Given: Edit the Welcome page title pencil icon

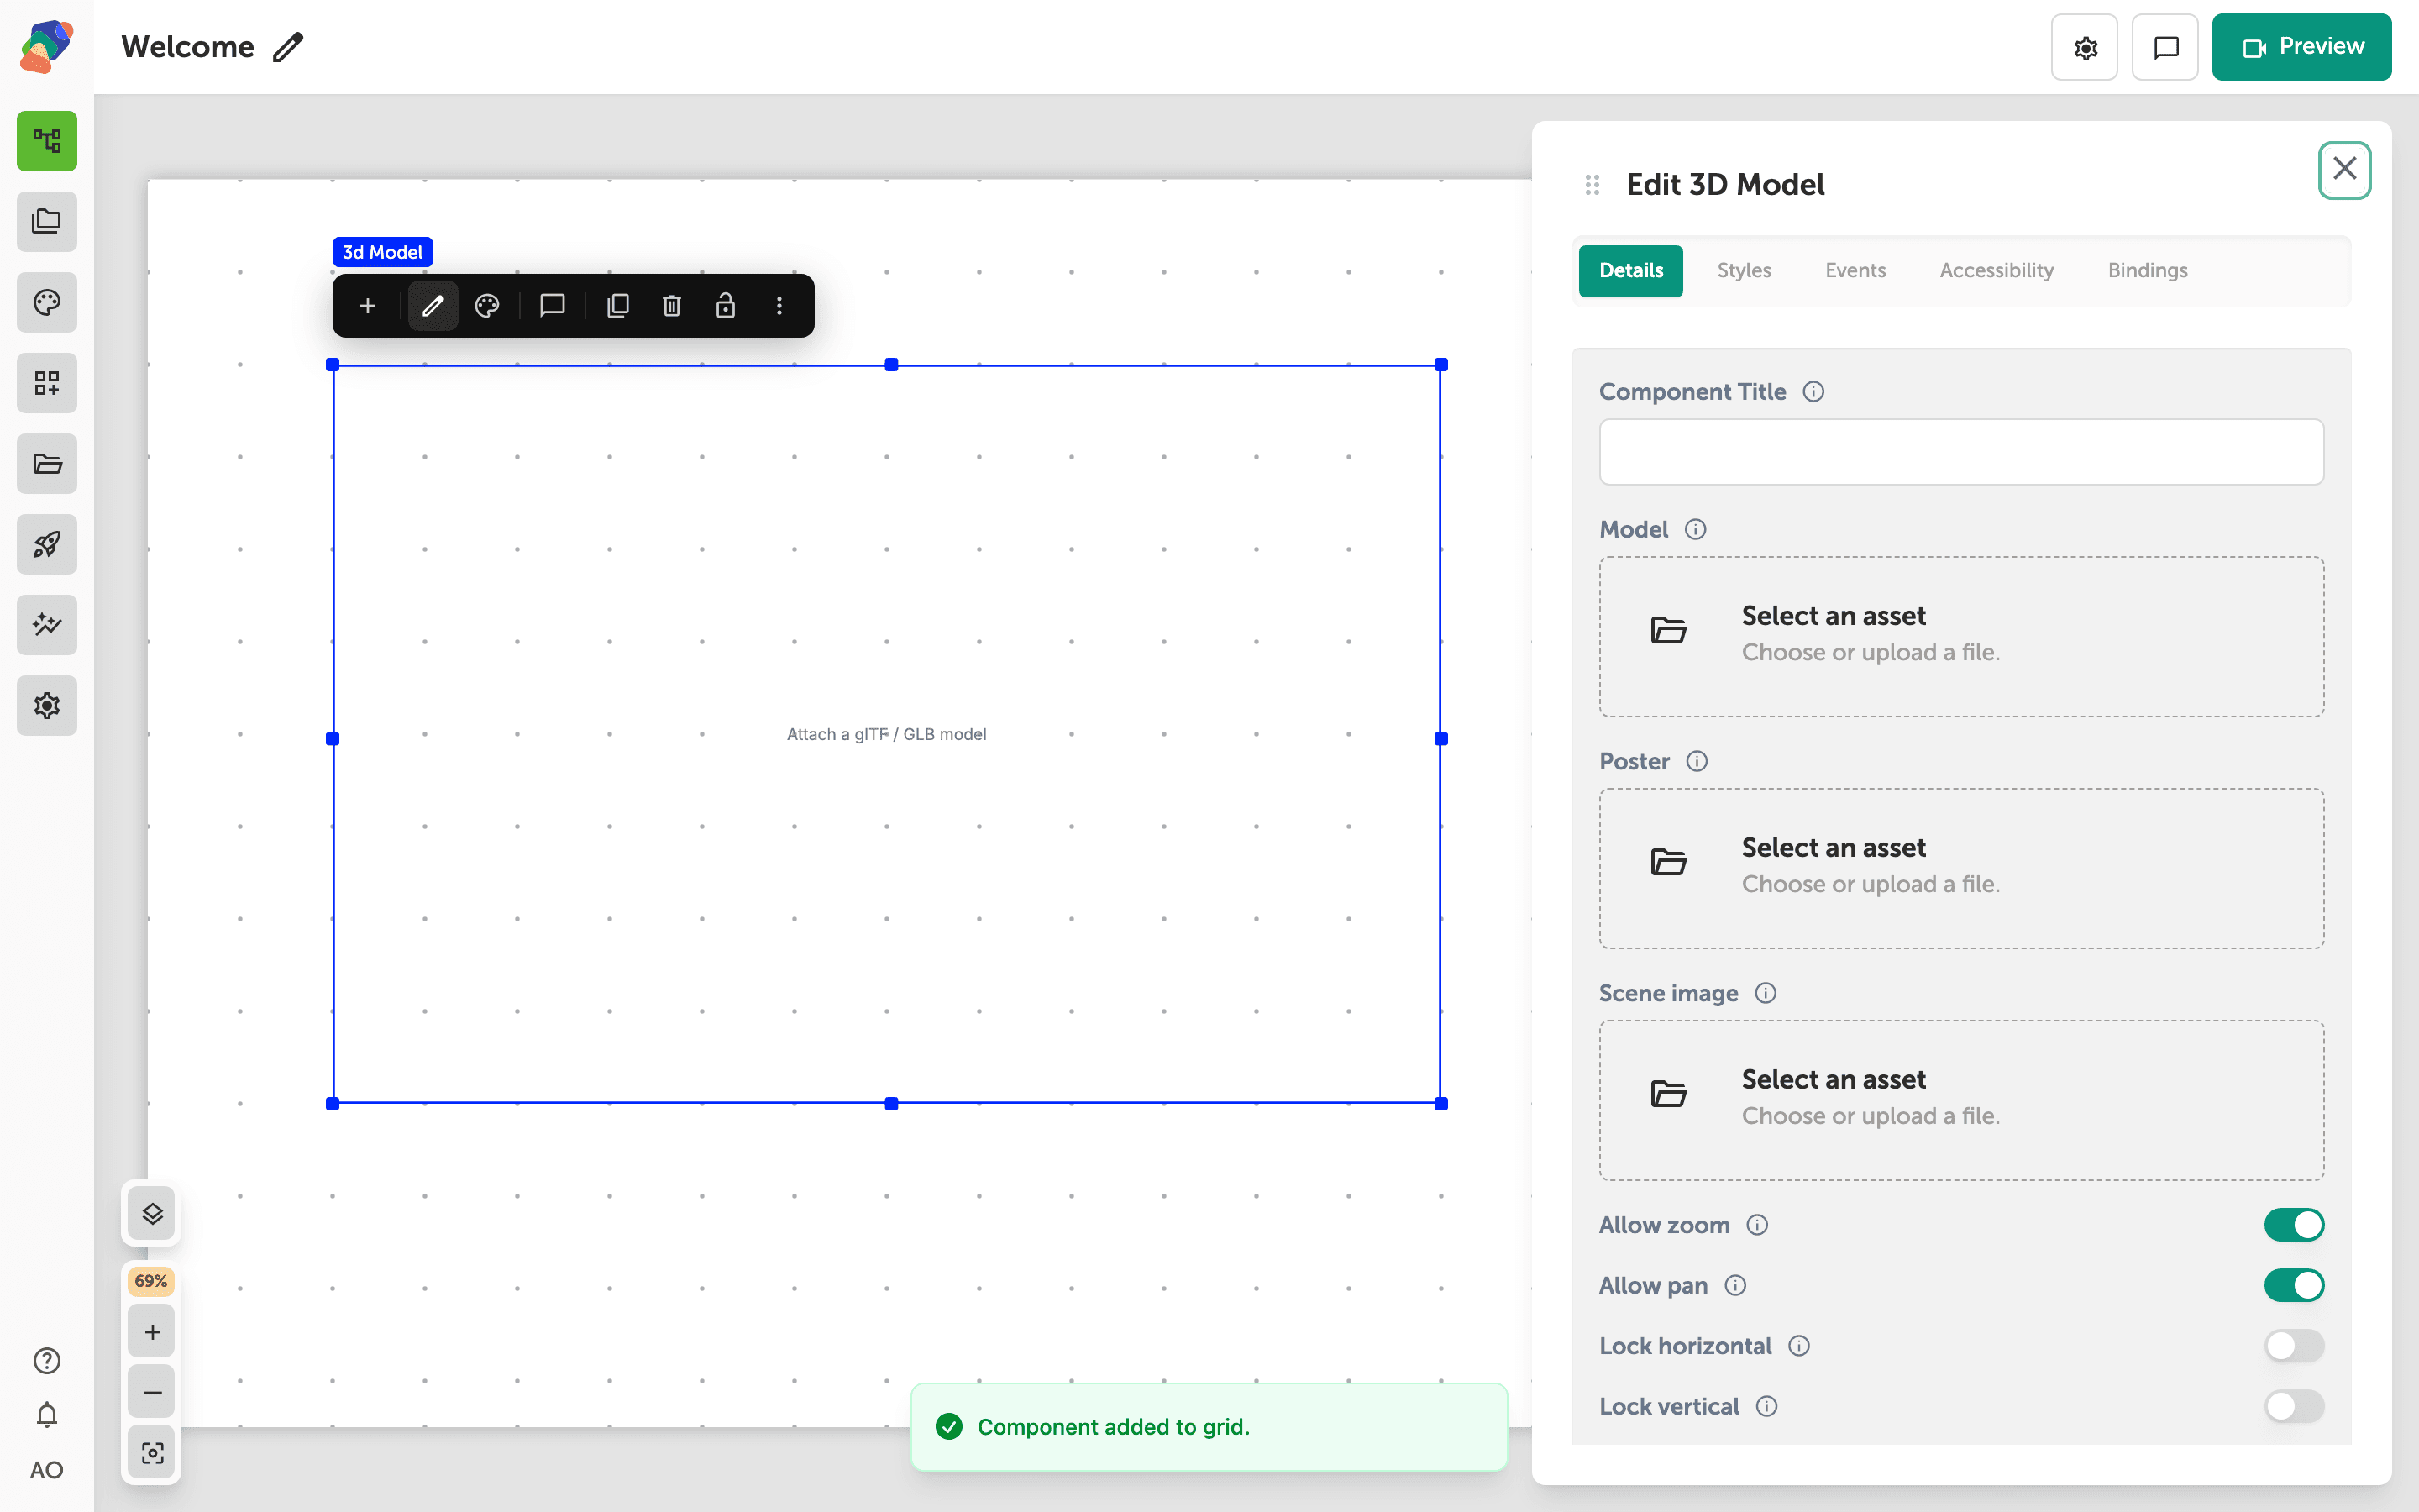Looking at the screenshot, I should 288,47.
